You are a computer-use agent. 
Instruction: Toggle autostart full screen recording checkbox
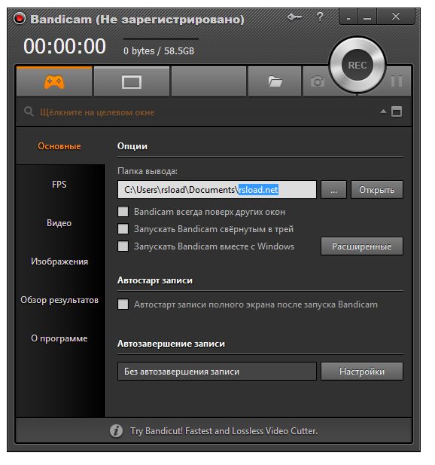(x=123, y=304)
